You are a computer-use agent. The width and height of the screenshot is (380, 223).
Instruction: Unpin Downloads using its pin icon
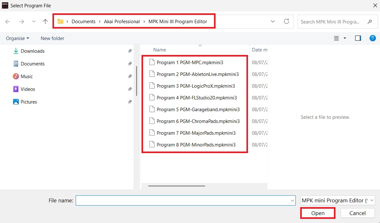coord(130,51)
